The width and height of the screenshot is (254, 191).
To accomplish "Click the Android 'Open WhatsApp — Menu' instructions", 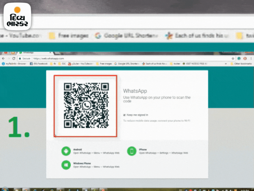I will pos(96,153).
